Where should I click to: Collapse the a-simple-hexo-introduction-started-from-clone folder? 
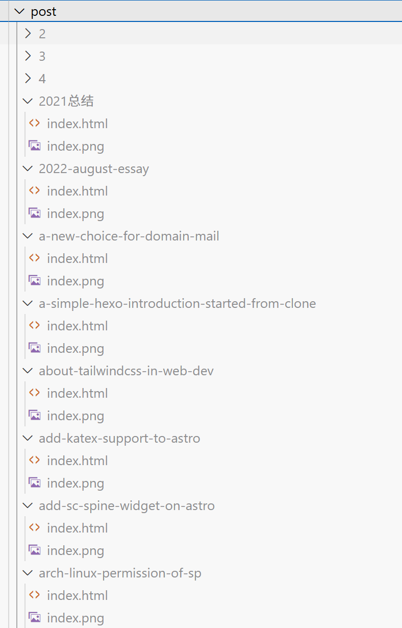(x=28, y=303)
